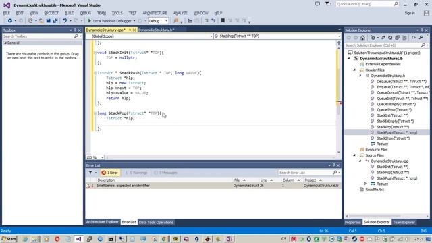This screenshot has width=432, height=243.
Task: Click the Find in Files toolbar icon
Action: pyautogui.click(x=175, y=21)
